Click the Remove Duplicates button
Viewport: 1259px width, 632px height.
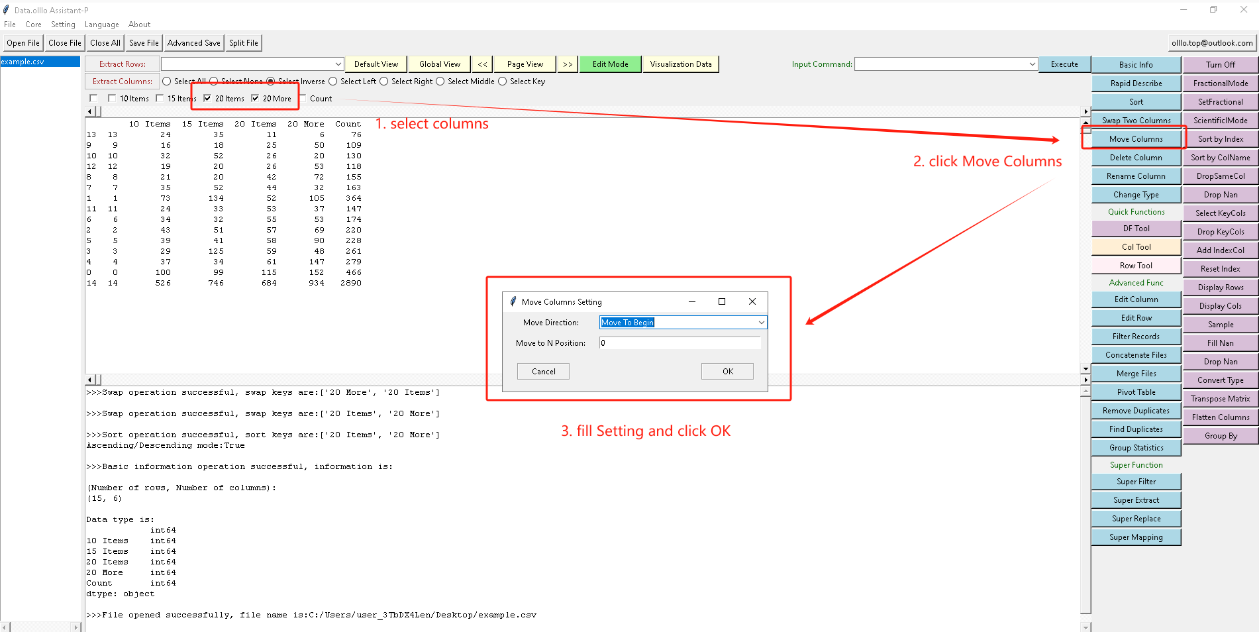(1136, 411)
